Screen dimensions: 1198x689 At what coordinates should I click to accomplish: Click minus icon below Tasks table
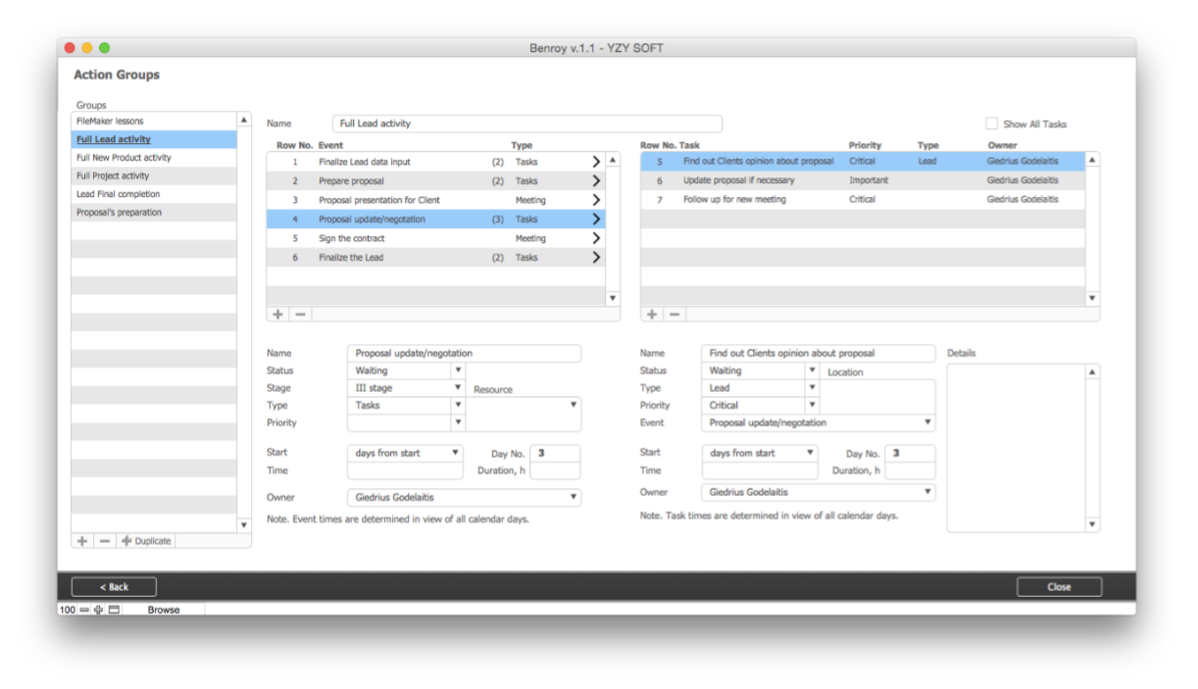(x=674, y=315)
